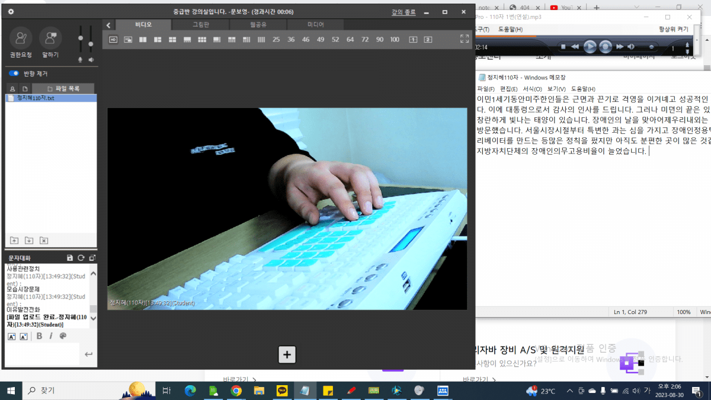The width and height of the screenshot is (711, 400).
Task: Click the delete file icon under the file list
Action: (44, 240)
